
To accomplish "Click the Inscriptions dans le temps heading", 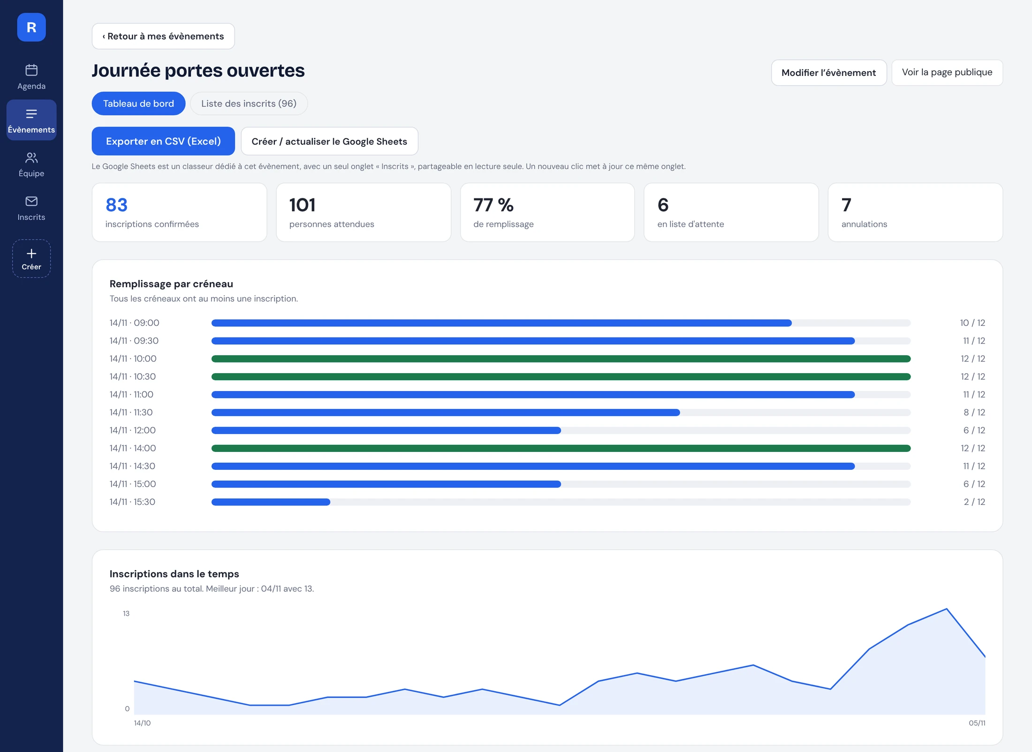I will [174, 574].
